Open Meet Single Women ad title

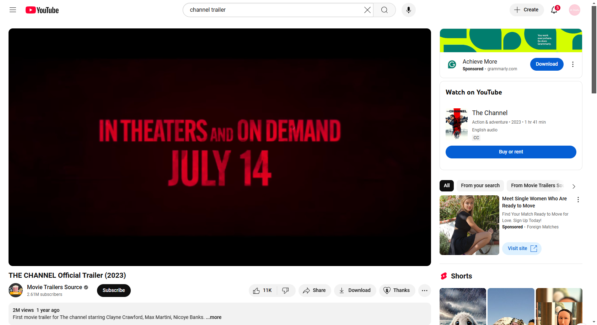tap(534, 202)
